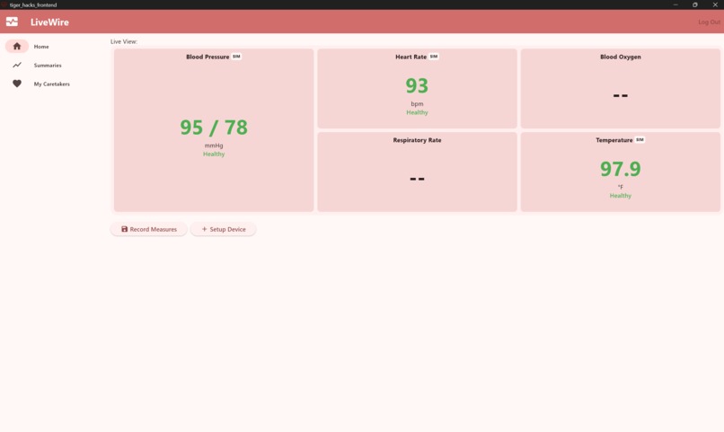Click Healthy status under temperature
The width and height of the screenshot is (724, 432).
(620, 196)
